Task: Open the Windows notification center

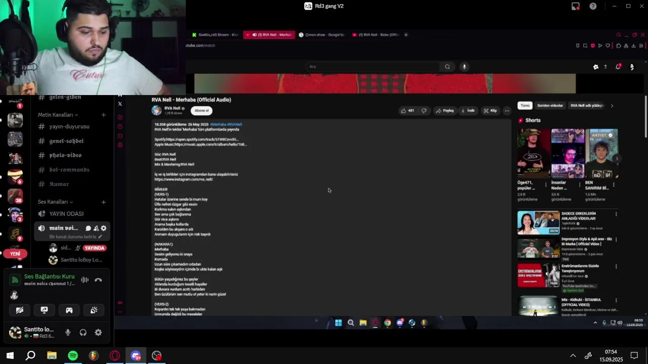Action: (x=634, y=356)
